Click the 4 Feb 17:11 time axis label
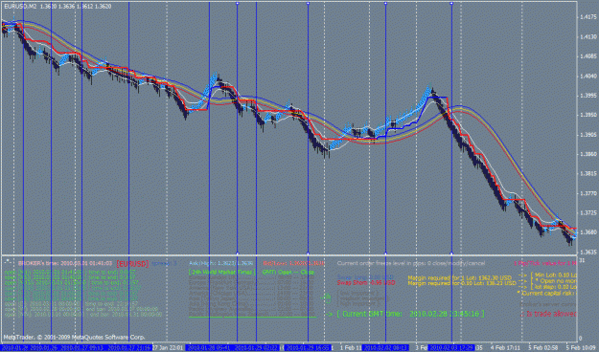Image resolution: width=599 pixels, height=352 pixels. (x=505, y=348)
